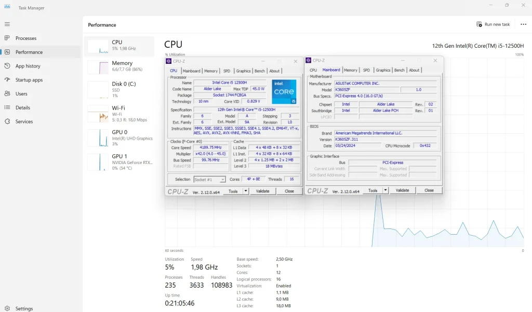Click the Virtualization Enabled value

tap(284, 286)
